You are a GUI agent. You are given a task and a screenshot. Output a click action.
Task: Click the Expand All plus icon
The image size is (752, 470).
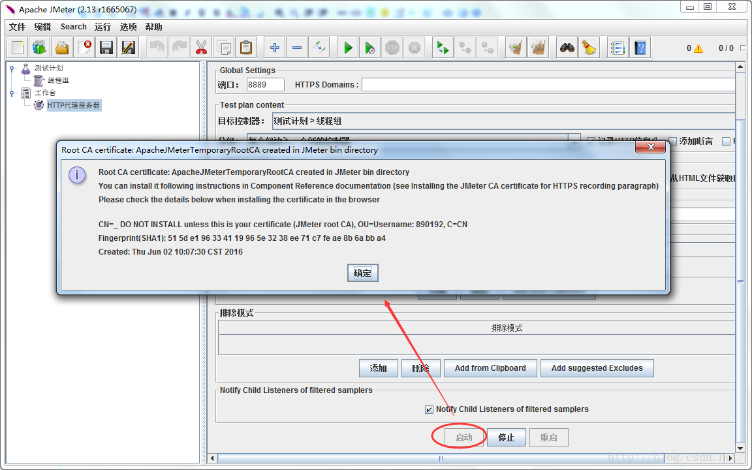(274, 48)
